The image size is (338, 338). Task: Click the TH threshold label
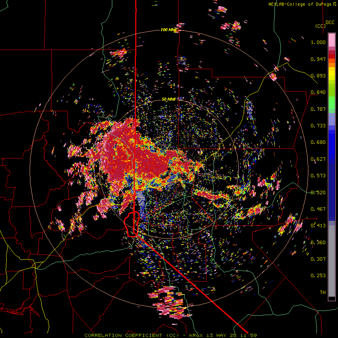point(323,293)
